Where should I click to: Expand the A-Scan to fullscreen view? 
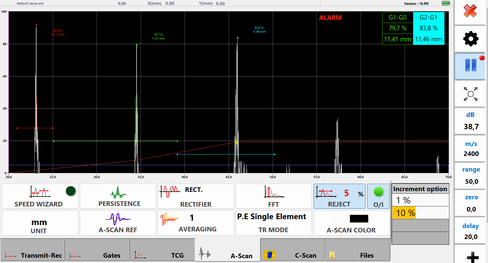470,94
